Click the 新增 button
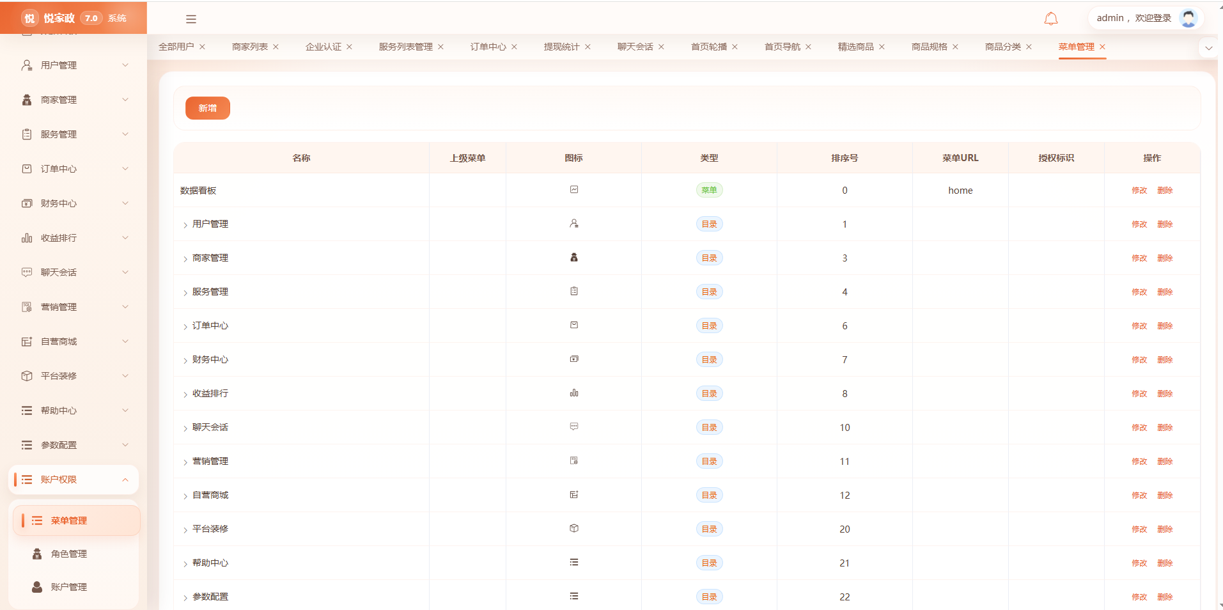Screen dimensions: 1223x610 click(x=208, y=108)
